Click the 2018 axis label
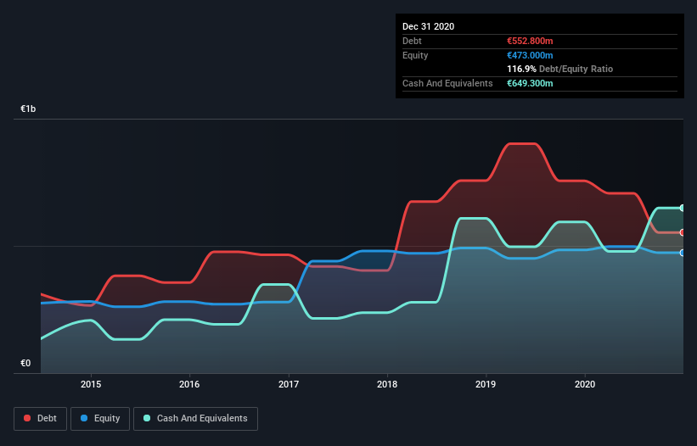697x446 pixels. (387, 384)
